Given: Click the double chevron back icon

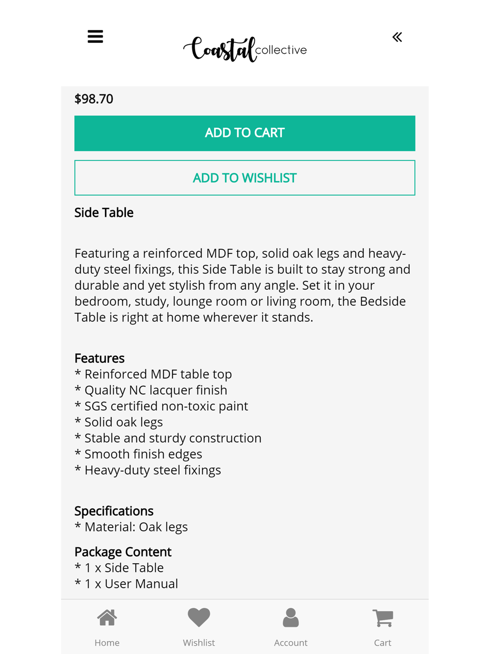Looking at the screenshot, I should [x=397, y=37].
